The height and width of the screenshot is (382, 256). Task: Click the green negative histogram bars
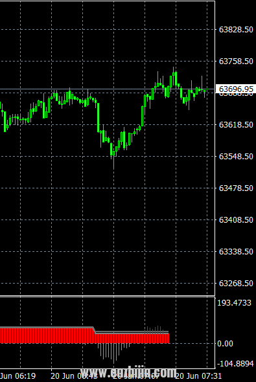pyautogui.click(x=114, y=352)
